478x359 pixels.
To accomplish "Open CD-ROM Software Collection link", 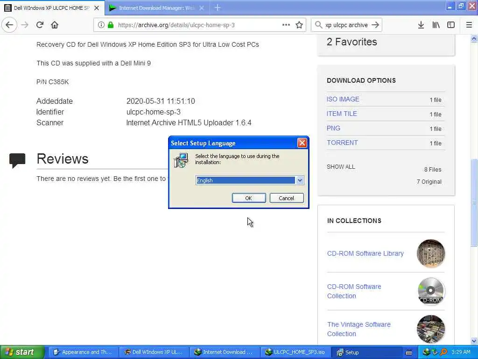I will tap(354, 291).
